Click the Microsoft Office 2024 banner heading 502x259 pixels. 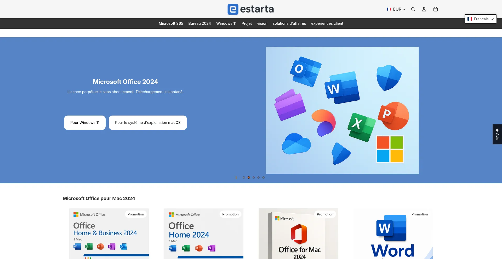tap(125, 82)
